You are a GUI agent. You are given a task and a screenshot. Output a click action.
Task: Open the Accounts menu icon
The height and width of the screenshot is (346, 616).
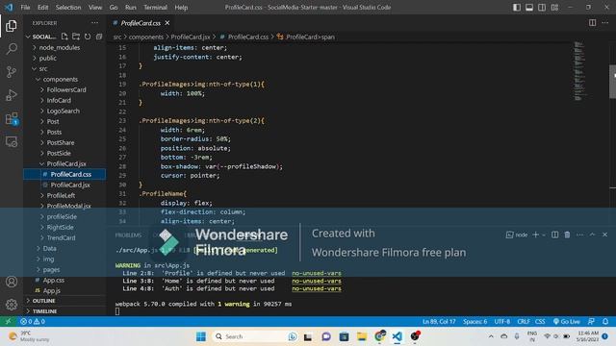tap(12, 282)
